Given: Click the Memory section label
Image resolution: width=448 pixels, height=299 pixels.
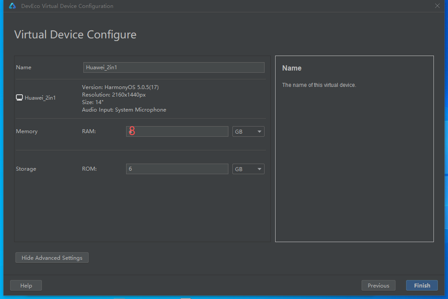Looking at the screenshot, I should pyautogui.click(x=27, y=131).
